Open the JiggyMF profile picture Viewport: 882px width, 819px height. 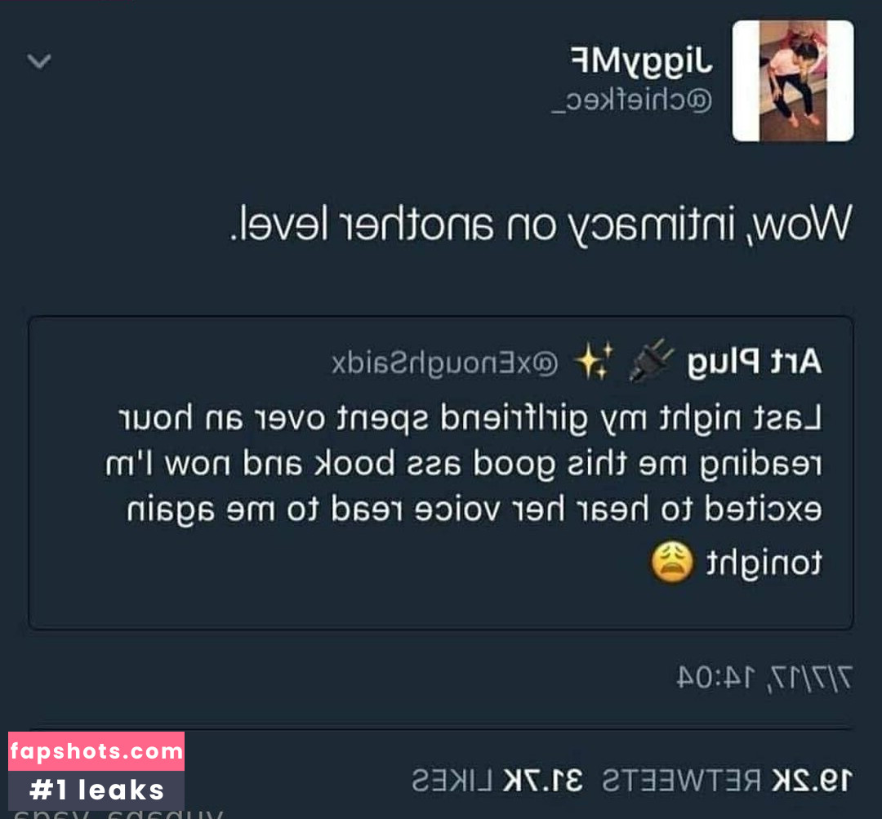tap(792, 81)
